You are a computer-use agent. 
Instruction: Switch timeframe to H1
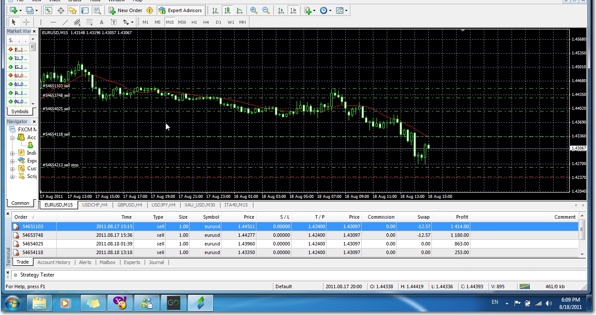point(194,22)
